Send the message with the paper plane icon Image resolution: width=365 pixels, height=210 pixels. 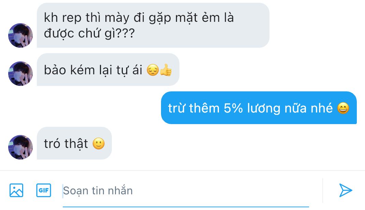346,190
